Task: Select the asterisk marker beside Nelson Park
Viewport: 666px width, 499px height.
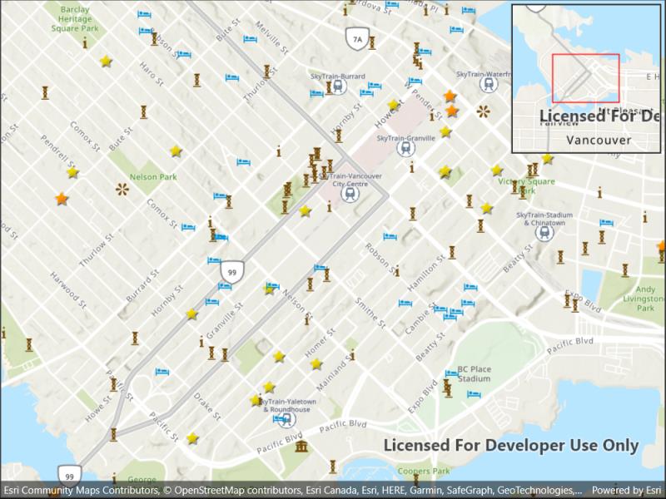Action: tap(122, 190)
